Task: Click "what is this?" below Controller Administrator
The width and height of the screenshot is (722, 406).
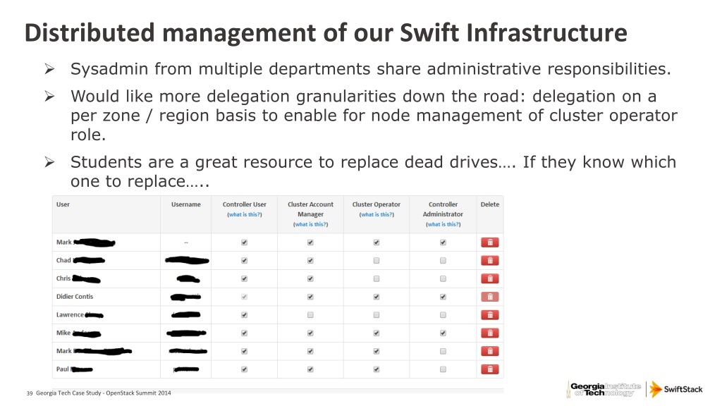Action: point(443,224)
